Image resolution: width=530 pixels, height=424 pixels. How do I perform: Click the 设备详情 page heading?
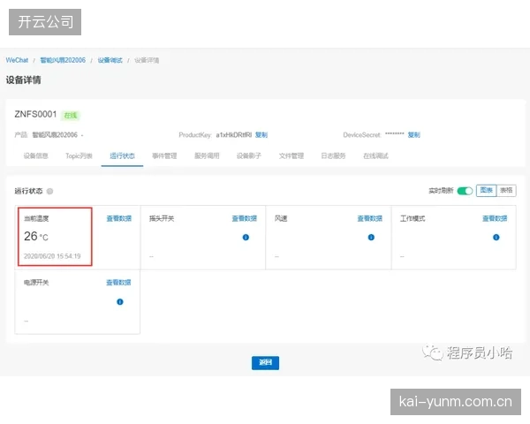pyautogui.click(x=23, y=80)
